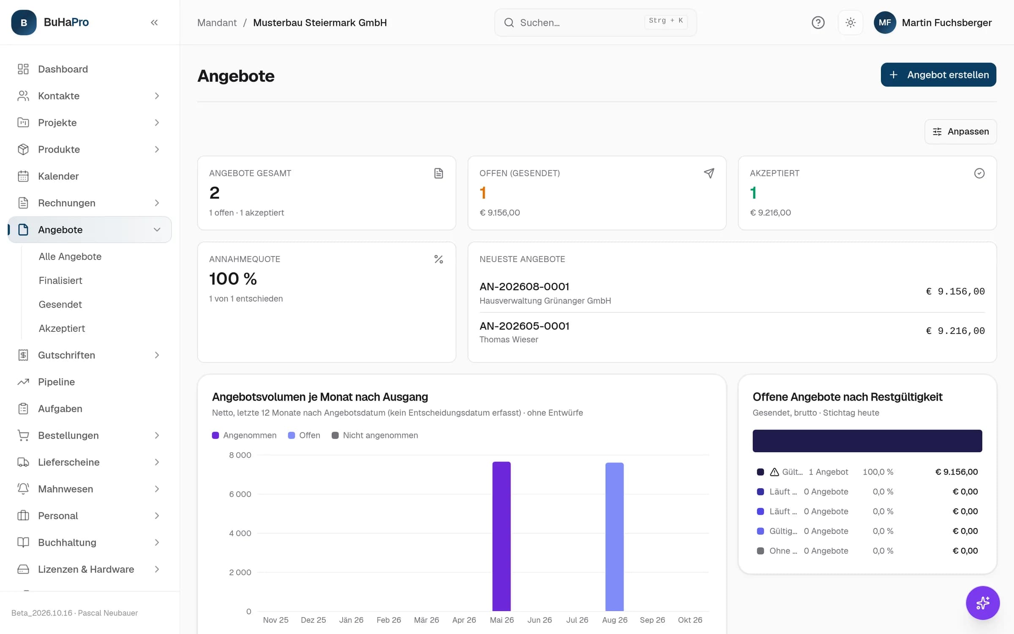This screenshot has width=1014, height=634.
Task: Toggle Angenommen legend swatch in chart
Action: click(x=215, y=435)
